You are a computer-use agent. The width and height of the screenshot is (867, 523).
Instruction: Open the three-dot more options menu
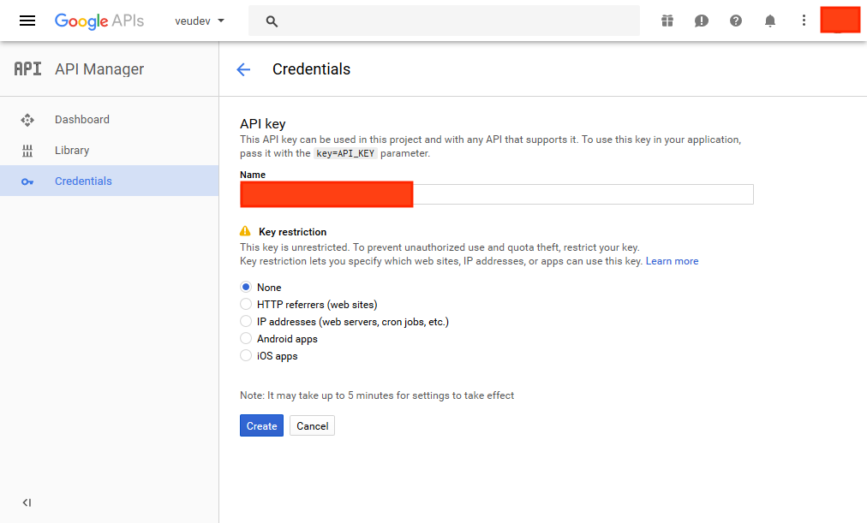pos(804,21)
